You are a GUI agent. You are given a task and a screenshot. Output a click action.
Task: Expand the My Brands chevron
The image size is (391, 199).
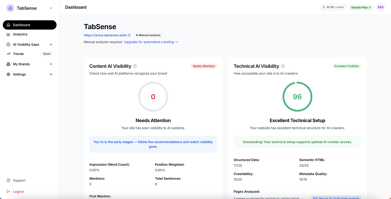51,64
